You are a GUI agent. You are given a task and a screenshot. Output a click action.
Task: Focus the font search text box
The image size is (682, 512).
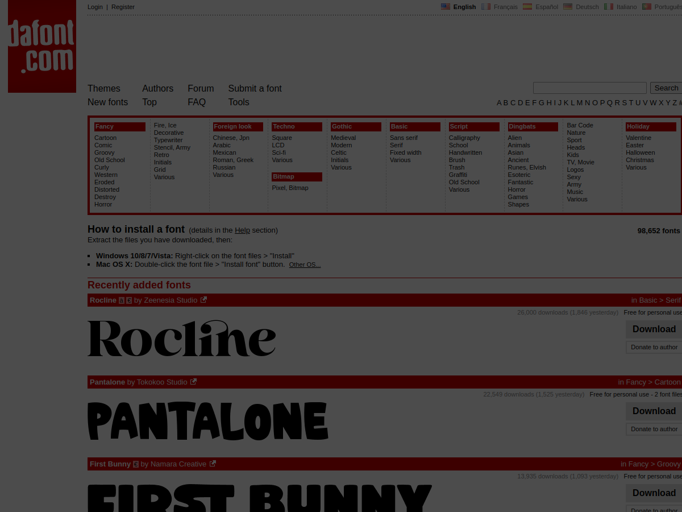[x=589, y=88]
